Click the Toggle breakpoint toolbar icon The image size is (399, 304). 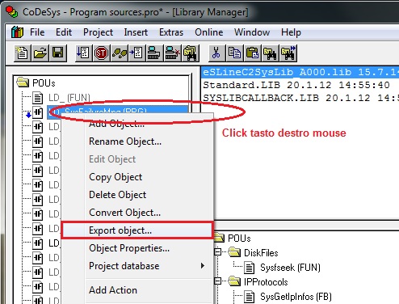click(x=137, y=53)
